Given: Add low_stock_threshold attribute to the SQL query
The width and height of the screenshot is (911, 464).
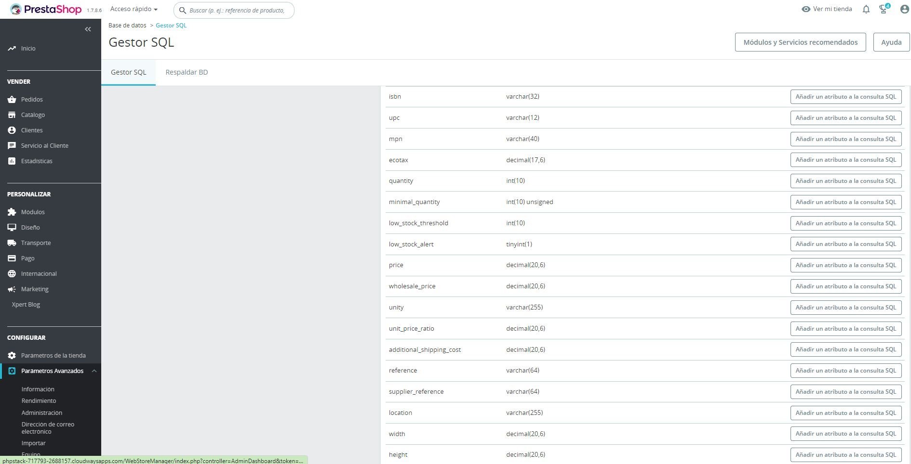Looking at the screenshot, I should pos(846,223).
